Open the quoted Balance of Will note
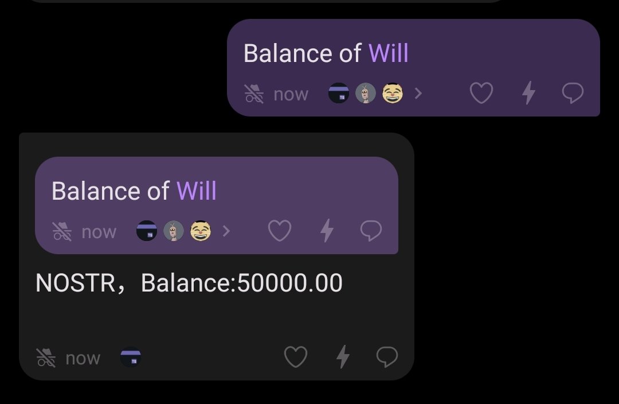This screenshot has height=404, width=619. click(x=216, y=205)
